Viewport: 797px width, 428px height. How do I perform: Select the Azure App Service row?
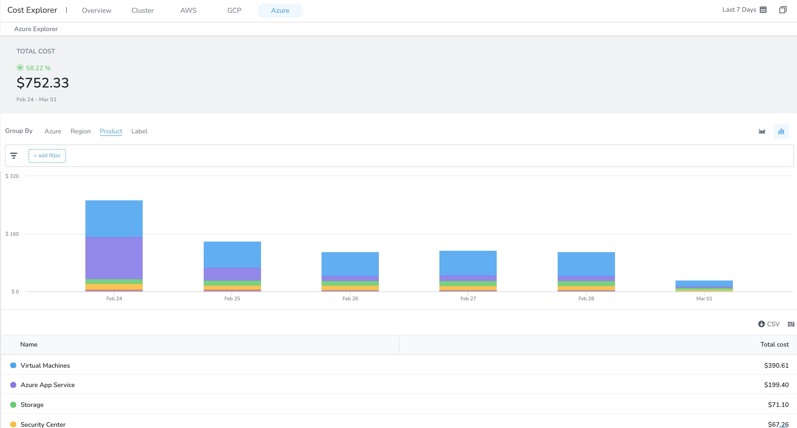pyautogui.click(x=399, y=384)
